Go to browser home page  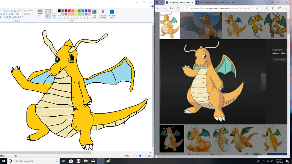click(178, 8)
